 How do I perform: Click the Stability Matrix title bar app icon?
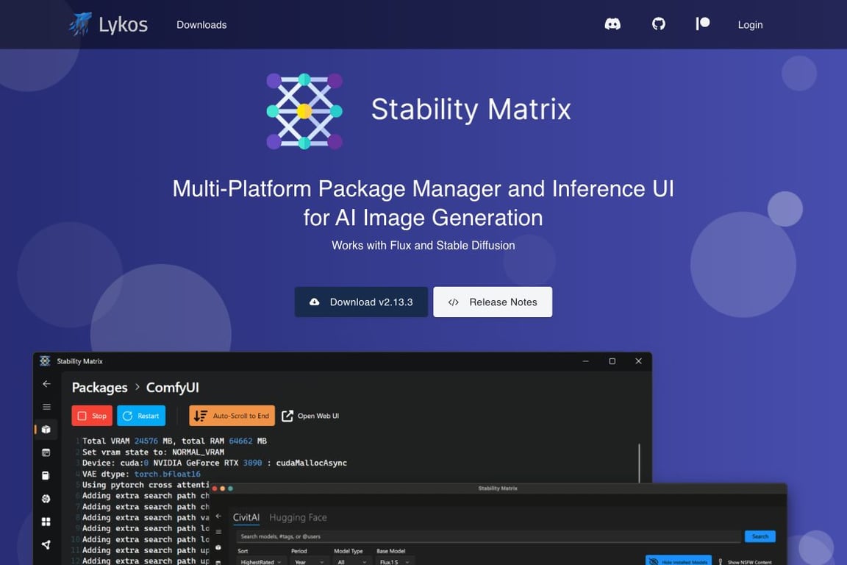pos(45,361)
